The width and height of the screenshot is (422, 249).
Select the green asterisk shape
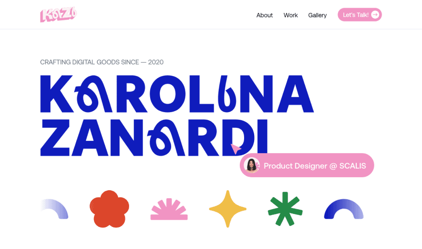click(285, 209)
